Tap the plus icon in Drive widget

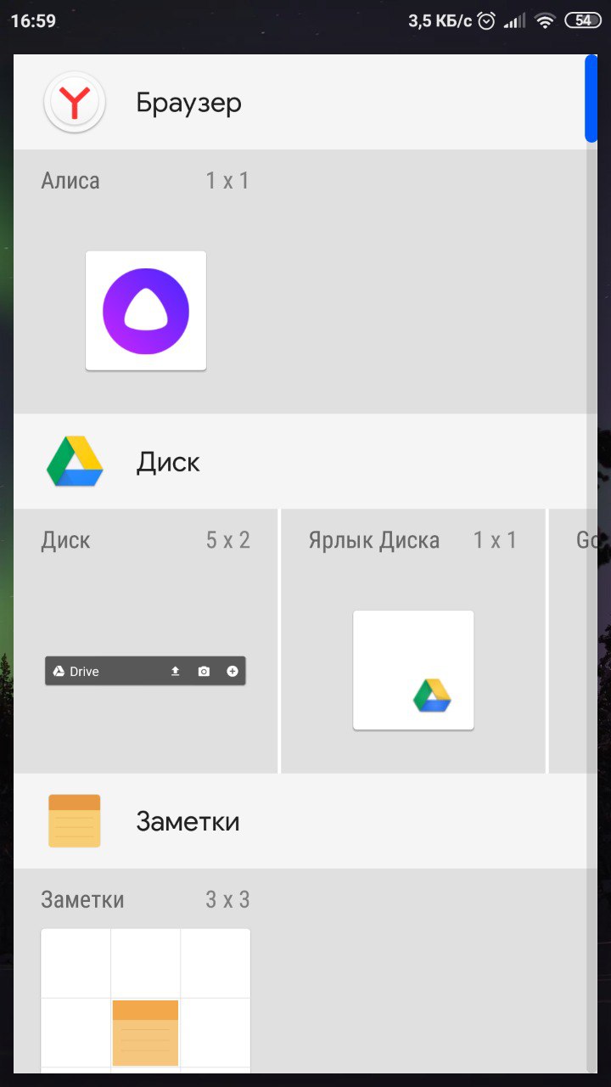[x=233, y=671]
